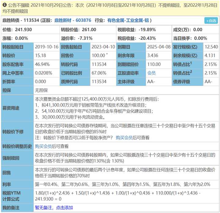
Task: Click 剩余规模 value 4.131
Action: [x=210, y=55]
